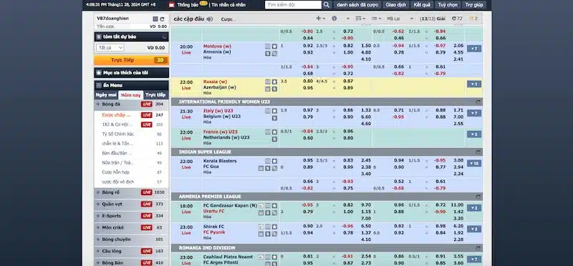Refresh account balance next to V87doanghien
This screenshot has height=266, width=573.
pos(162,19)
